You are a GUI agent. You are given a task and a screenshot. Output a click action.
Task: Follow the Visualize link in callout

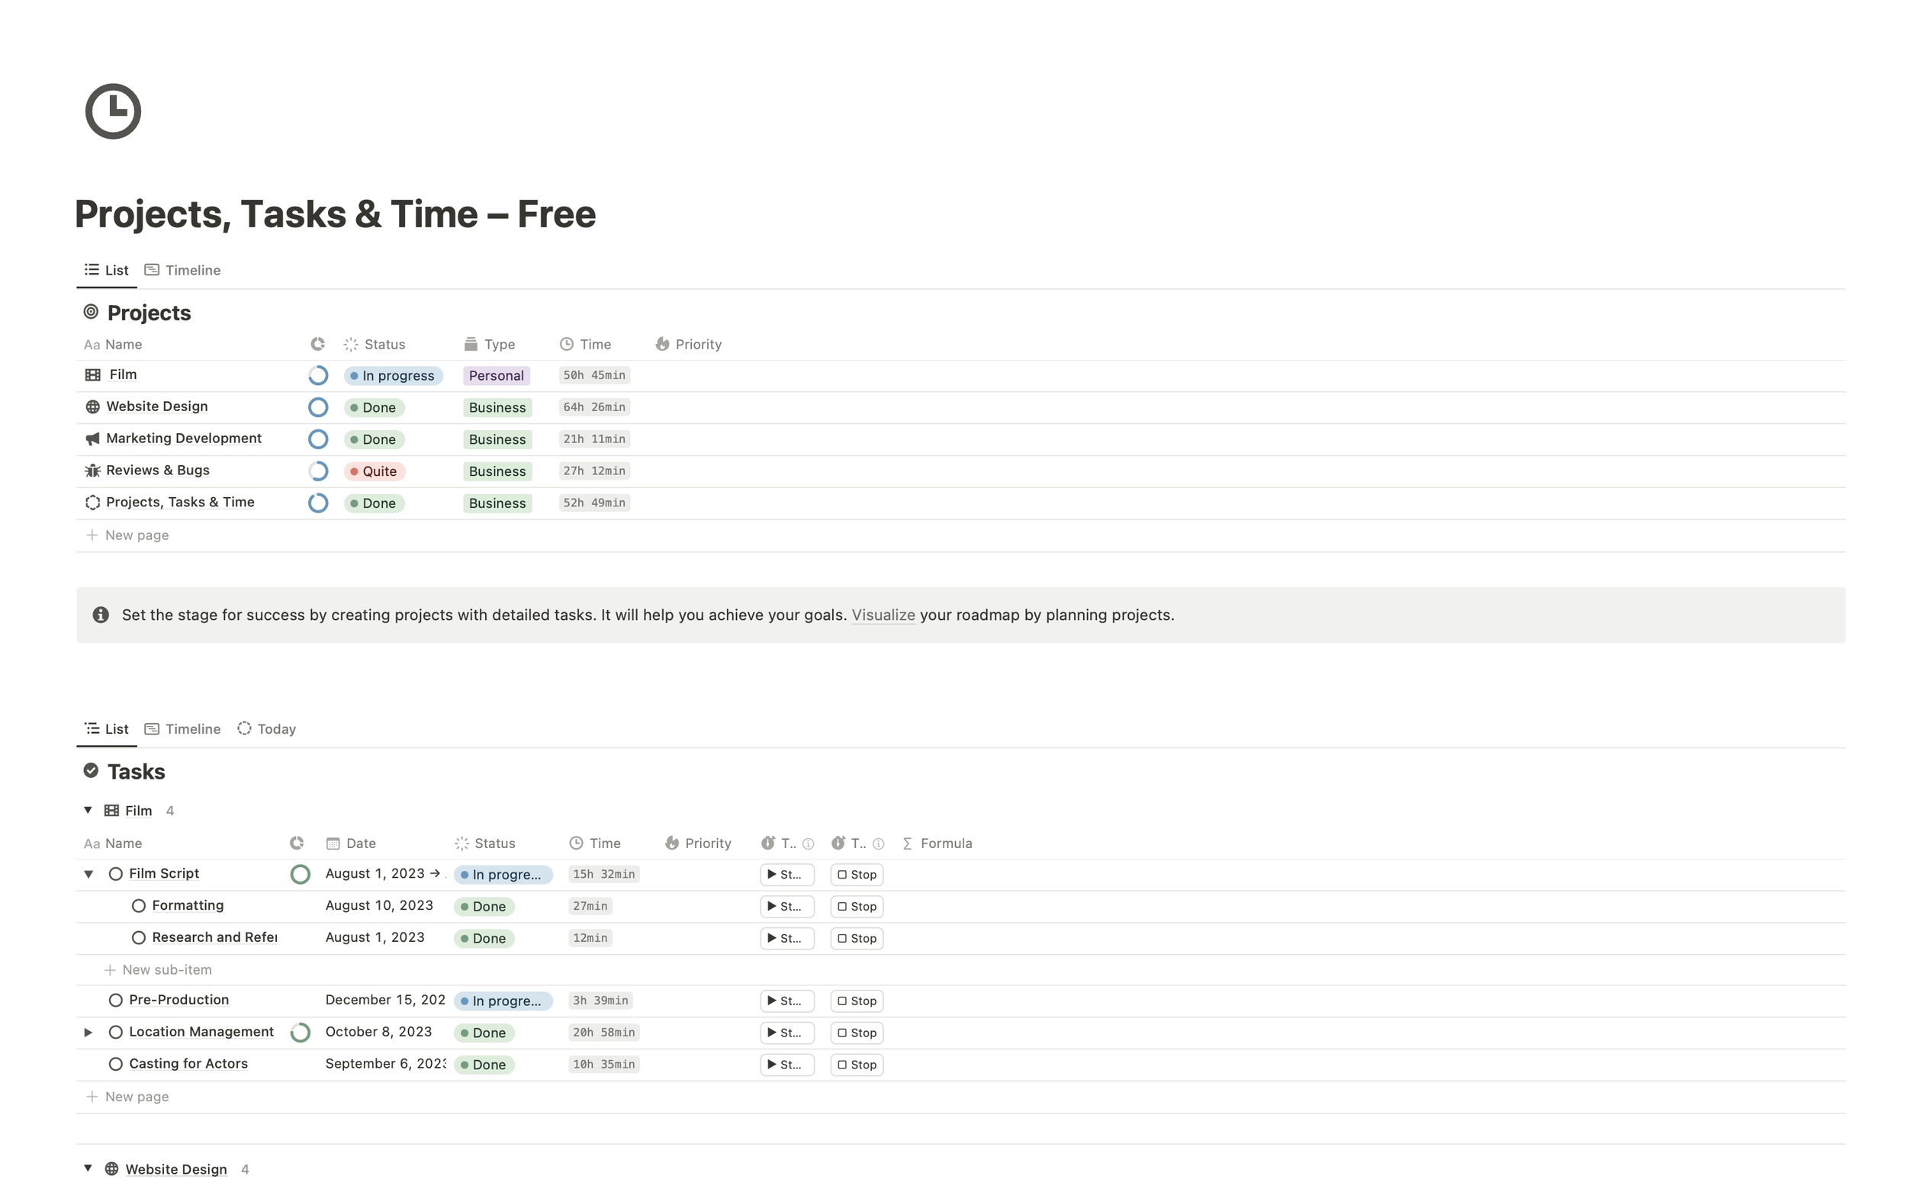click(883, 615)
